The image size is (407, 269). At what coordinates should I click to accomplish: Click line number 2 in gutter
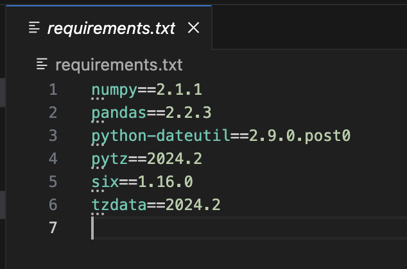(53, 113)
